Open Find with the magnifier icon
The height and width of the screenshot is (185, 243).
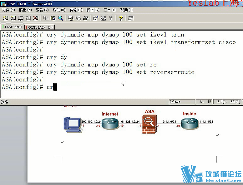coord(60,18)
